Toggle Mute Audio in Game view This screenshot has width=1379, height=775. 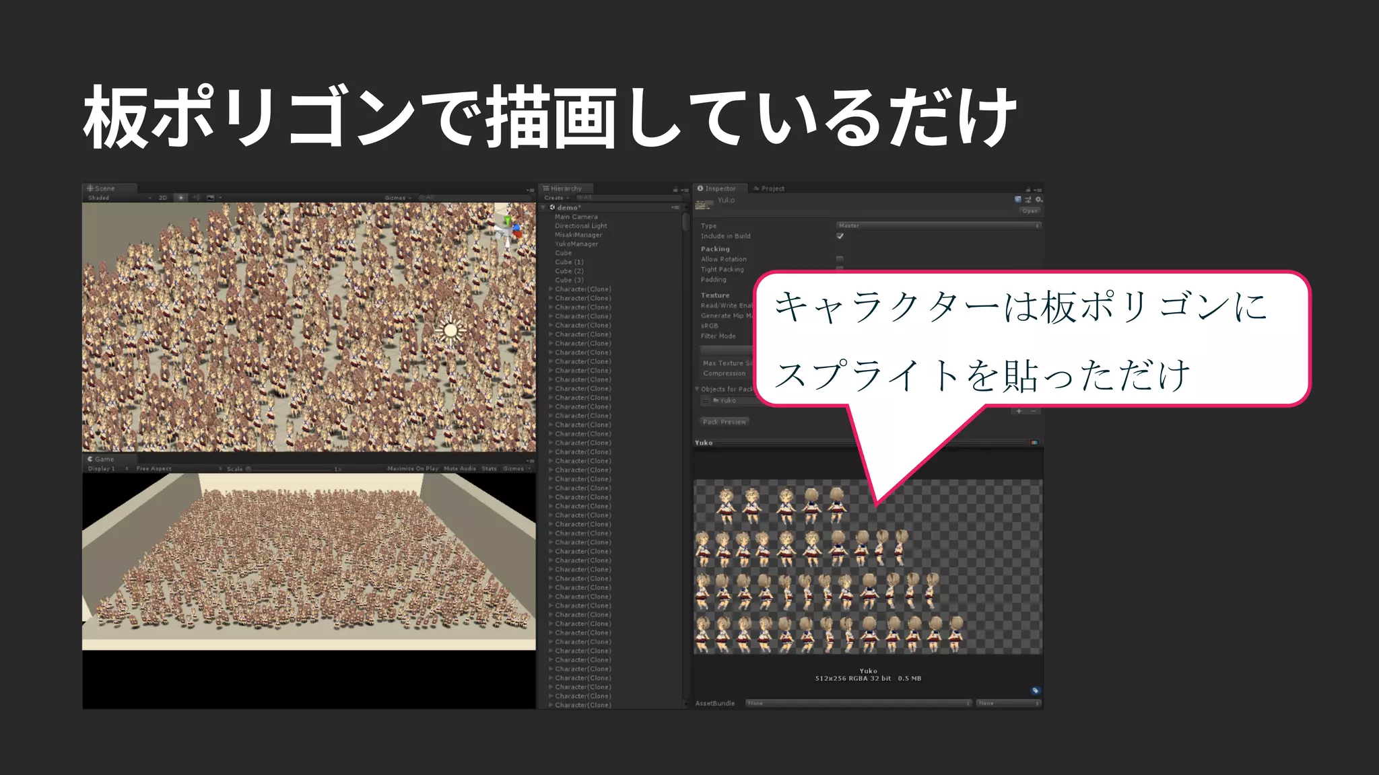click(460, 469)
